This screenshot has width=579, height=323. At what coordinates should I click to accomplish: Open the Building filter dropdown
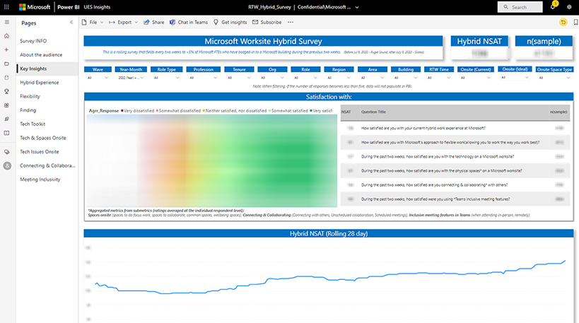[406, 78]
